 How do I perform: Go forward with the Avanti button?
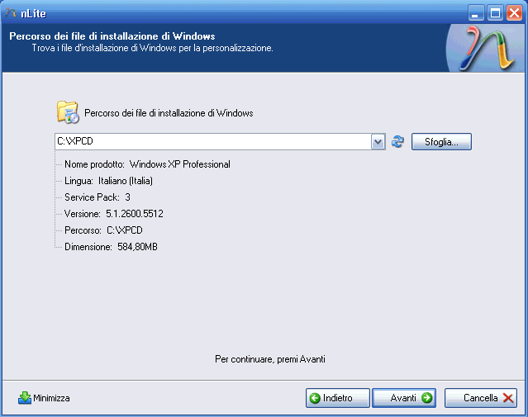[x=404, y=398]
